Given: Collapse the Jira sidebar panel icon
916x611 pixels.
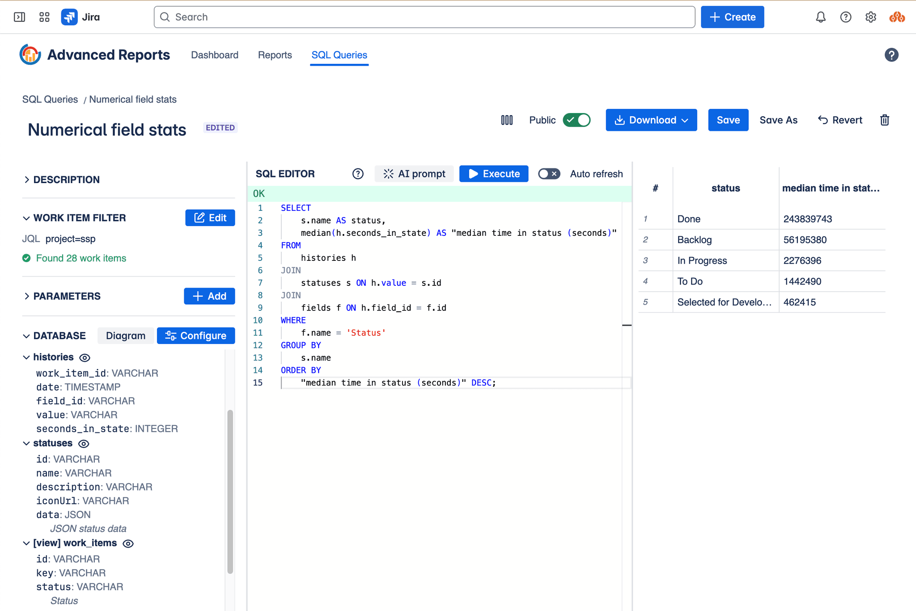Looking at the screenshot, I should click(19, 17).
